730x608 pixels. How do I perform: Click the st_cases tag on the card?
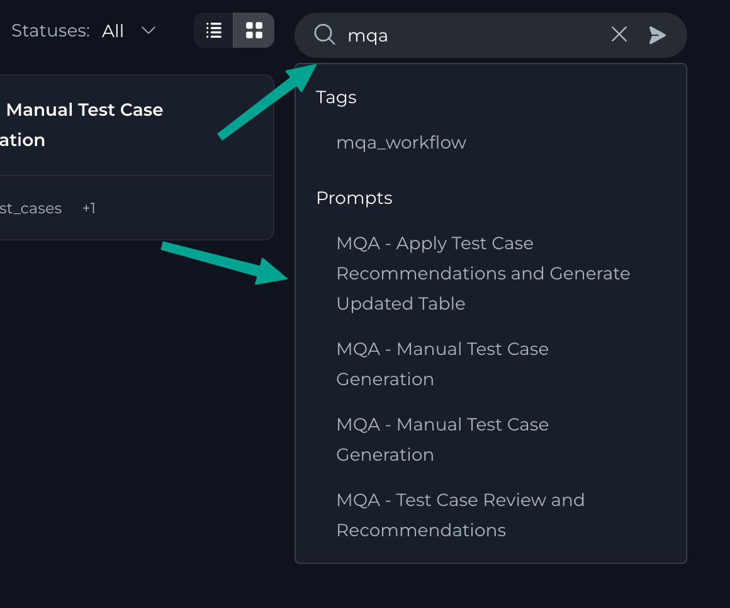[x=31, y=208]
